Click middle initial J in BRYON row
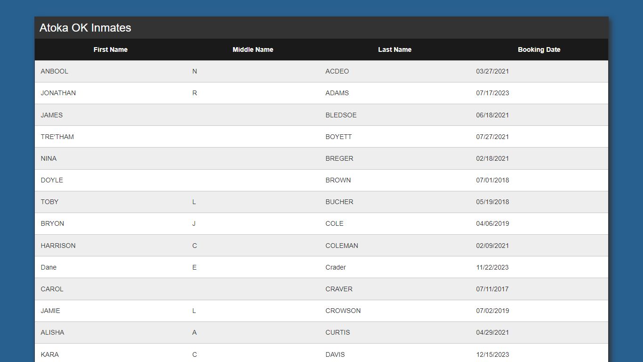643x362 pixels. click(x=194, y=223)
